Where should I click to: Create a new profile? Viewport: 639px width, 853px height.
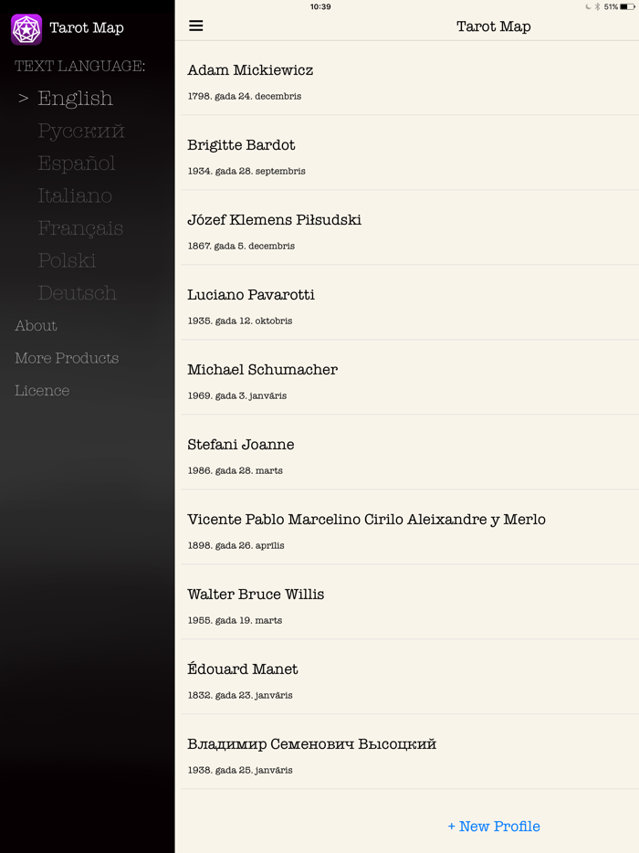click(x=494, y=827)
